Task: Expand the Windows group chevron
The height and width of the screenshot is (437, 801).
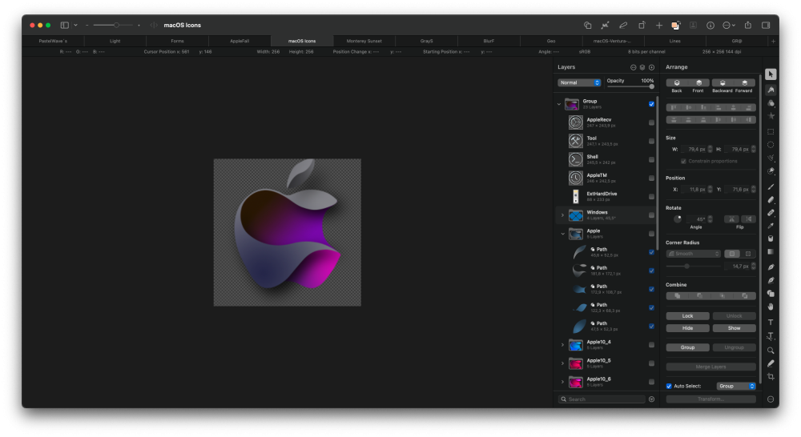Action: (562, 215)
